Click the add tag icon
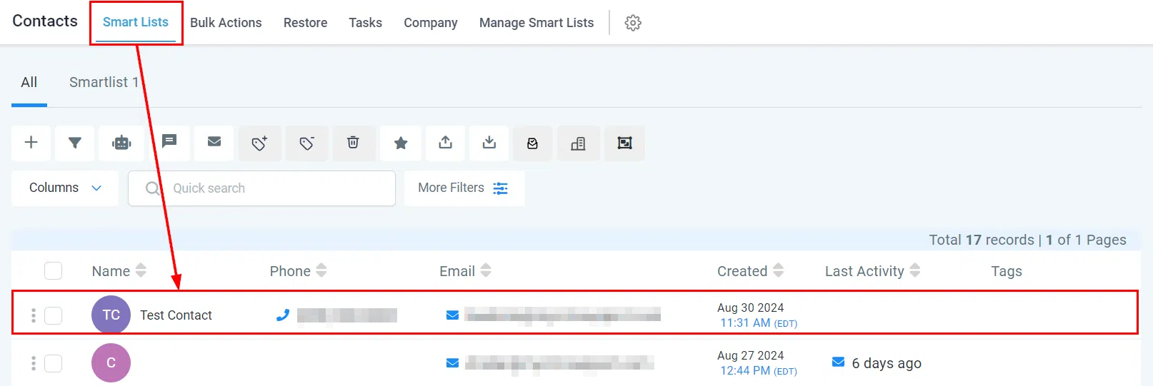1153x386 pixels. pos(260,143)
